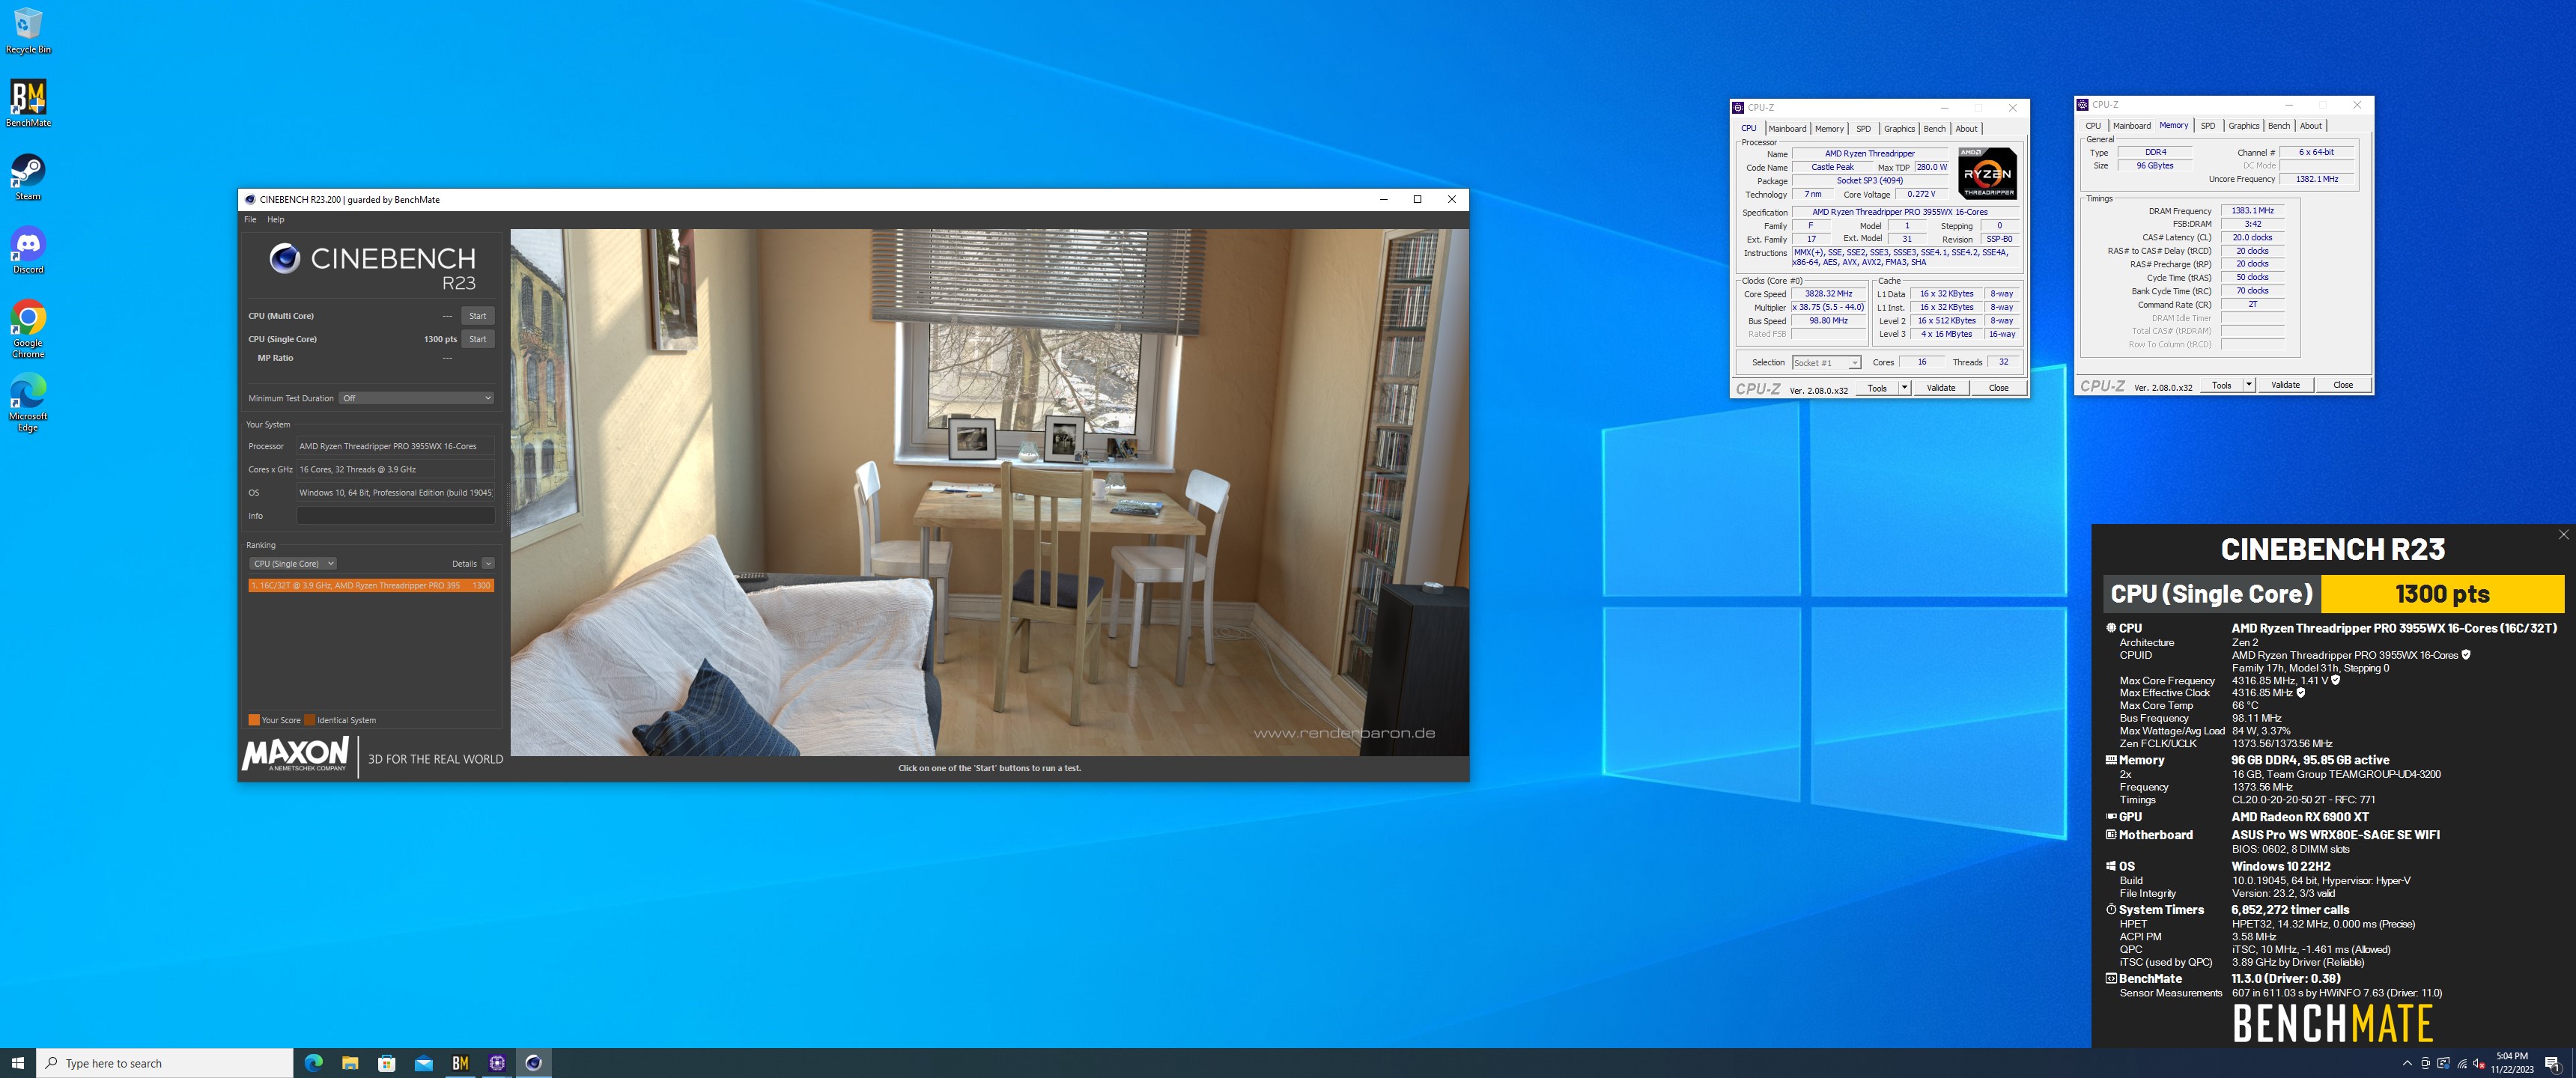Click the Ryzen Threadripper logo in CPU-Z
The image size is (2576, 1078).
coord(1987,173)
